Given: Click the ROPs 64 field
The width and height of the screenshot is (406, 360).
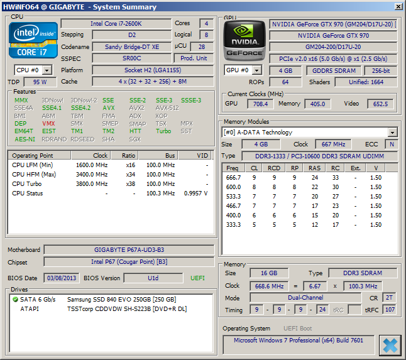Looking at the screenshot, I should pos(285,82).
